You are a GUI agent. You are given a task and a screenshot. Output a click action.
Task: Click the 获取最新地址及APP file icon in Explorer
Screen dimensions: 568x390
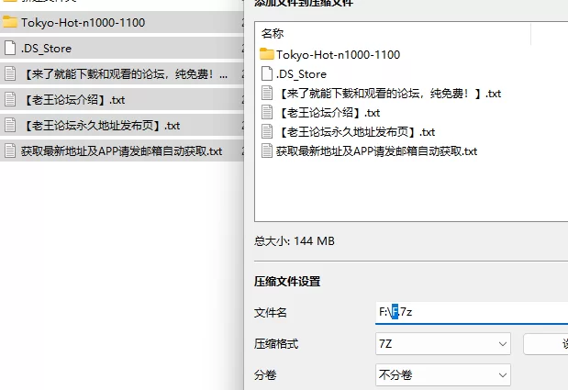tap(10, 151)
